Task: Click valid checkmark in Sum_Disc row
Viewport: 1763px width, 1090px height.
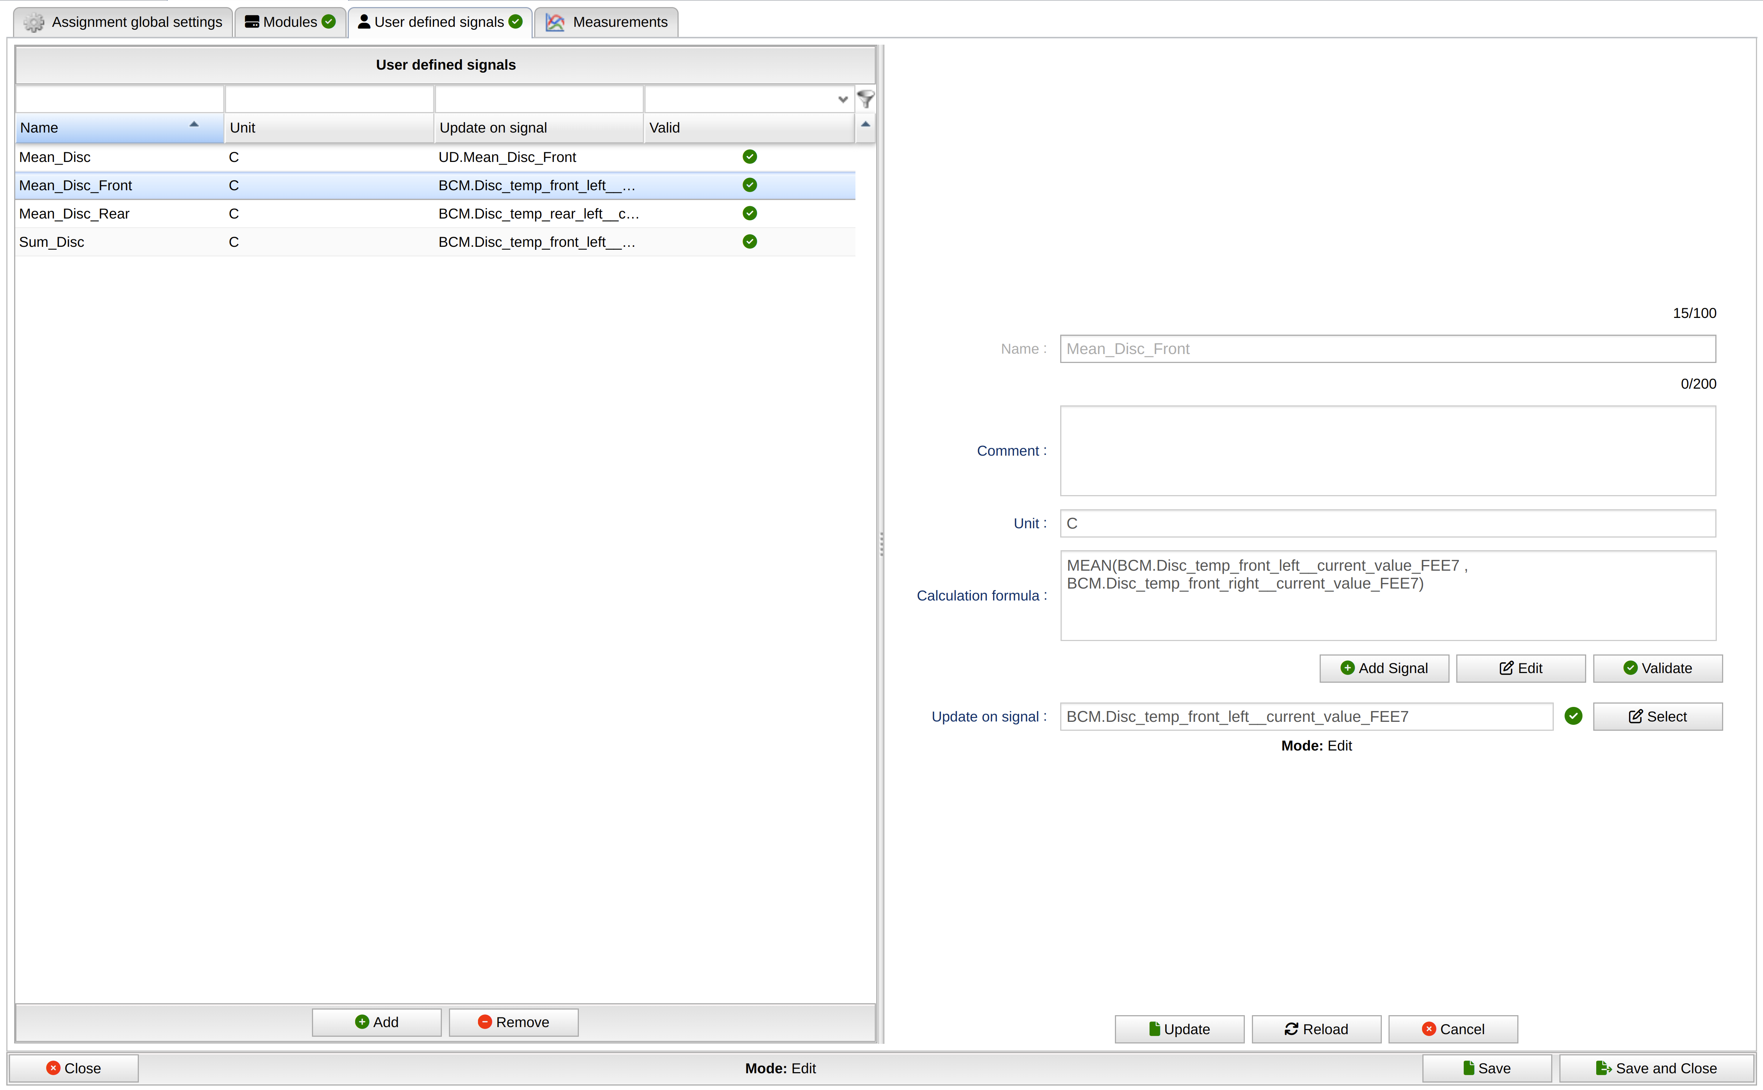Action: pyautogui.click(x=750, y=242)
